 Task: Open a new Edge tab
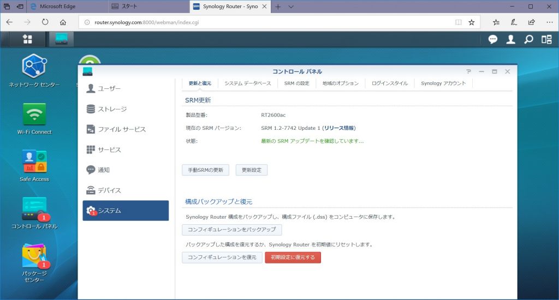coord(278,7)
